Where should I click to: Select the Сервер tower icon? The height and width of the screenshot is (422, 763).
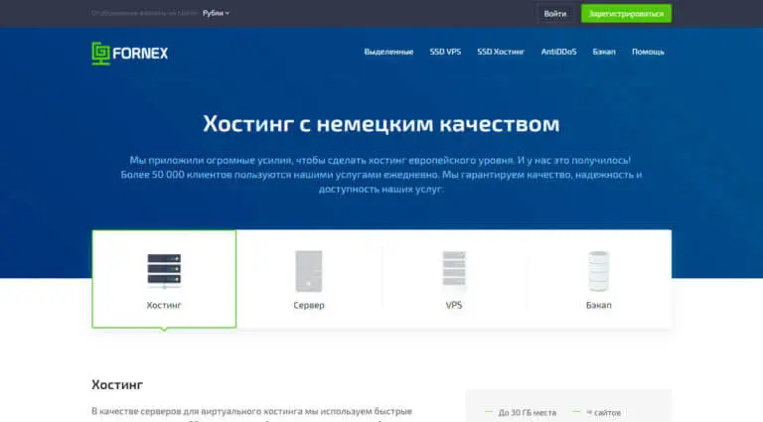(309, 271)
